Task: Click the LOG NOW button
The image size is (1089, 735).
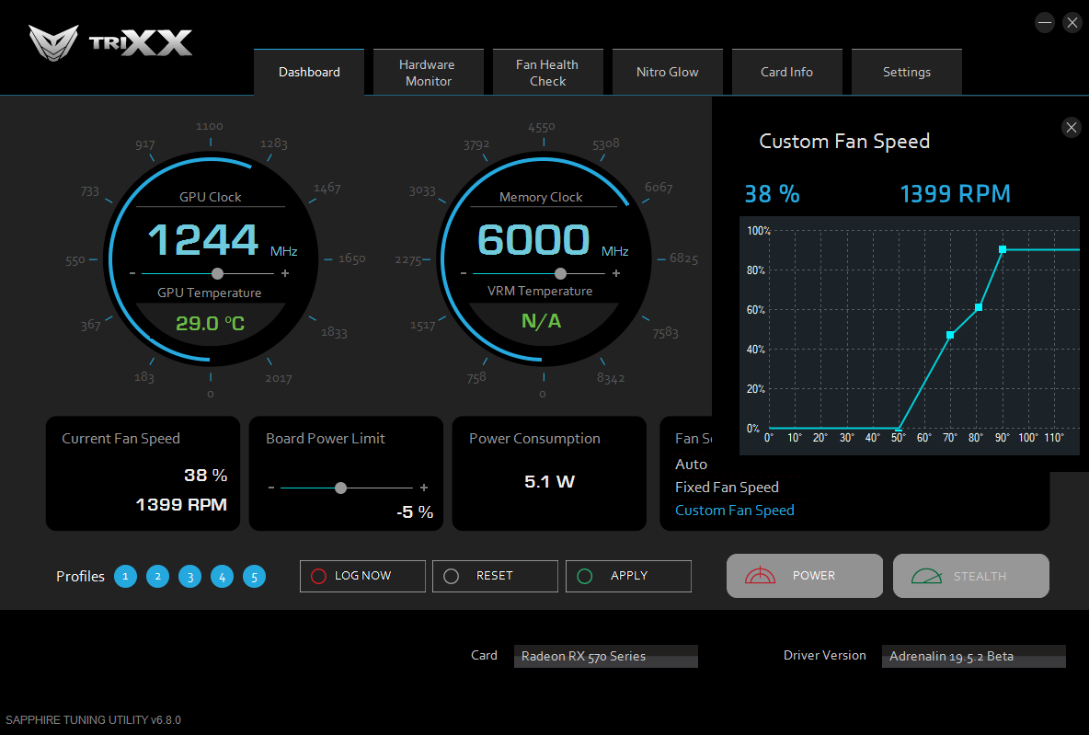Action: (x=362, y=576)
